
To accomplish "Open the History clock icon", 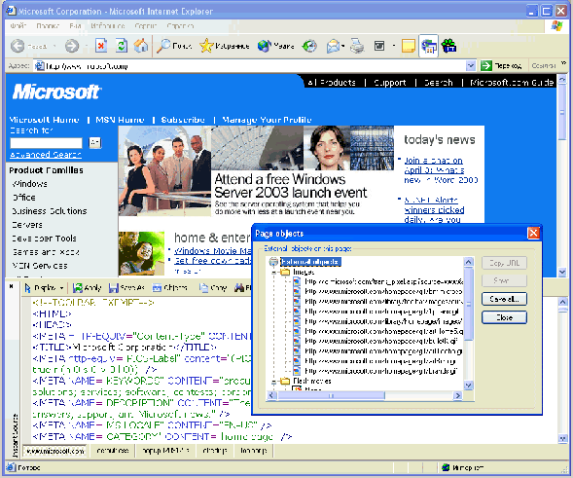I will coord(309,46).
